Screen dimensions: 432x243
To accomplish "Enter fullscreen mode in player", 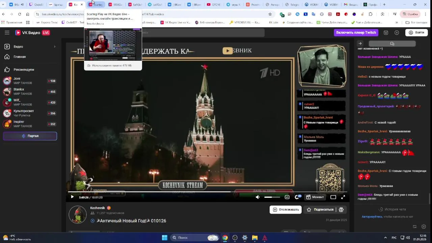I will point(343,197).
